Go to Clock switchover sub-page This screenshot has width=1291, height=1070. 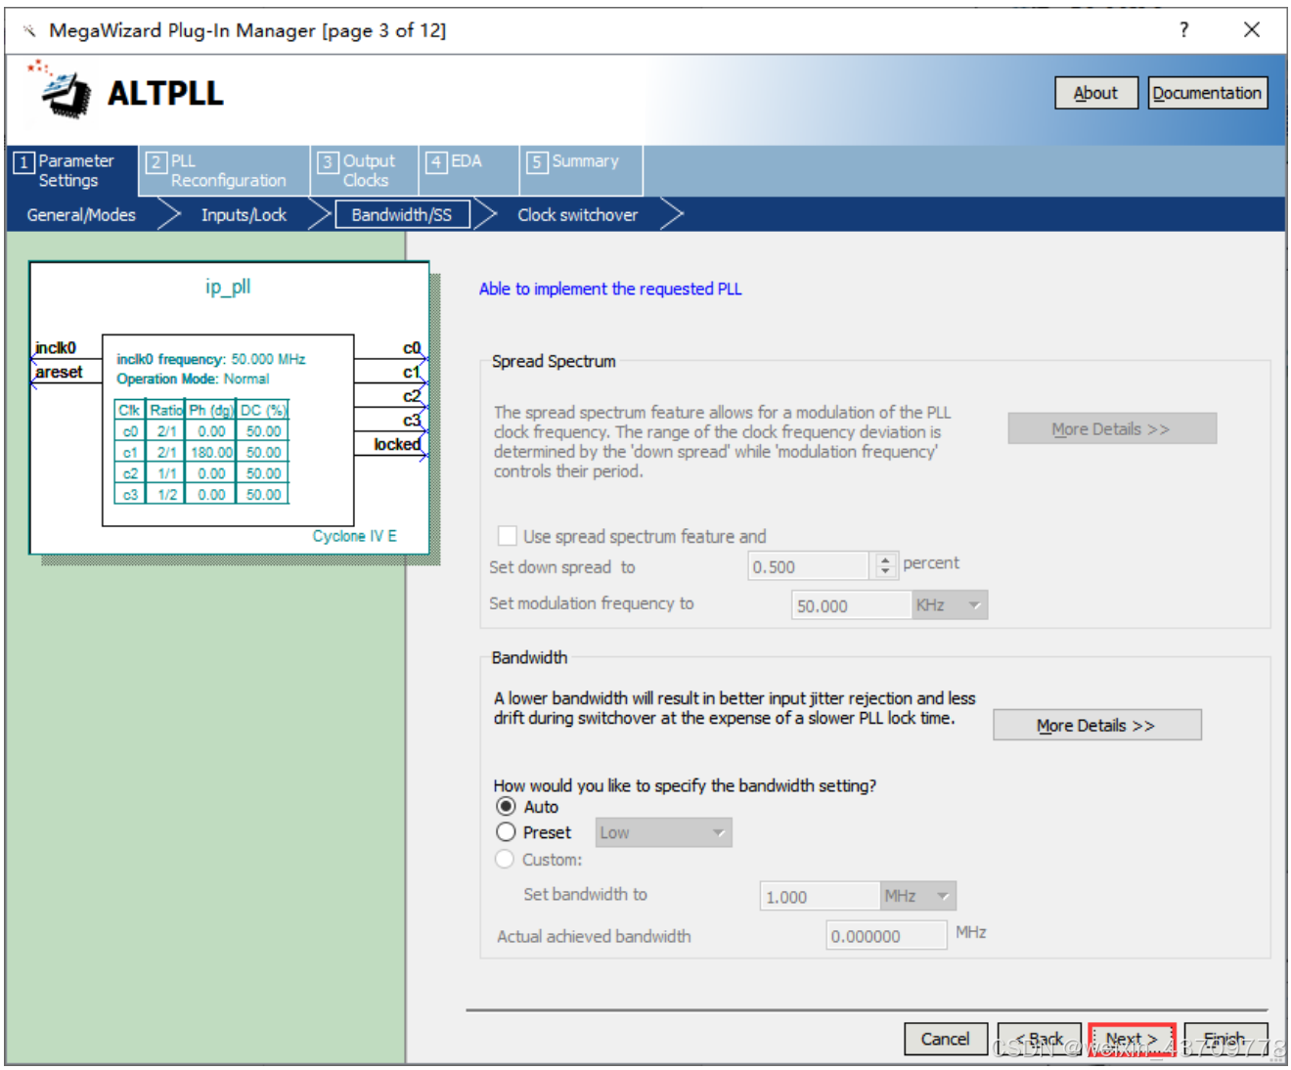pyautogui.click(x=577, y=215)
